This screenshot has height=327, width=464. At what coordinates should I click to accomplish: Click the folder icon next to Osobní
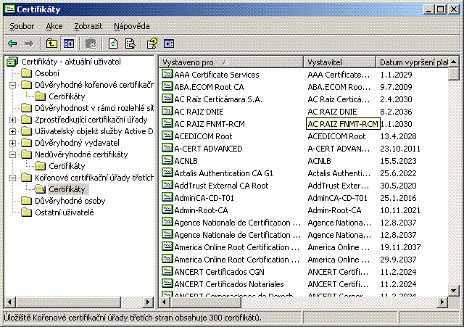pyautogui.click(x=27, y=73)
